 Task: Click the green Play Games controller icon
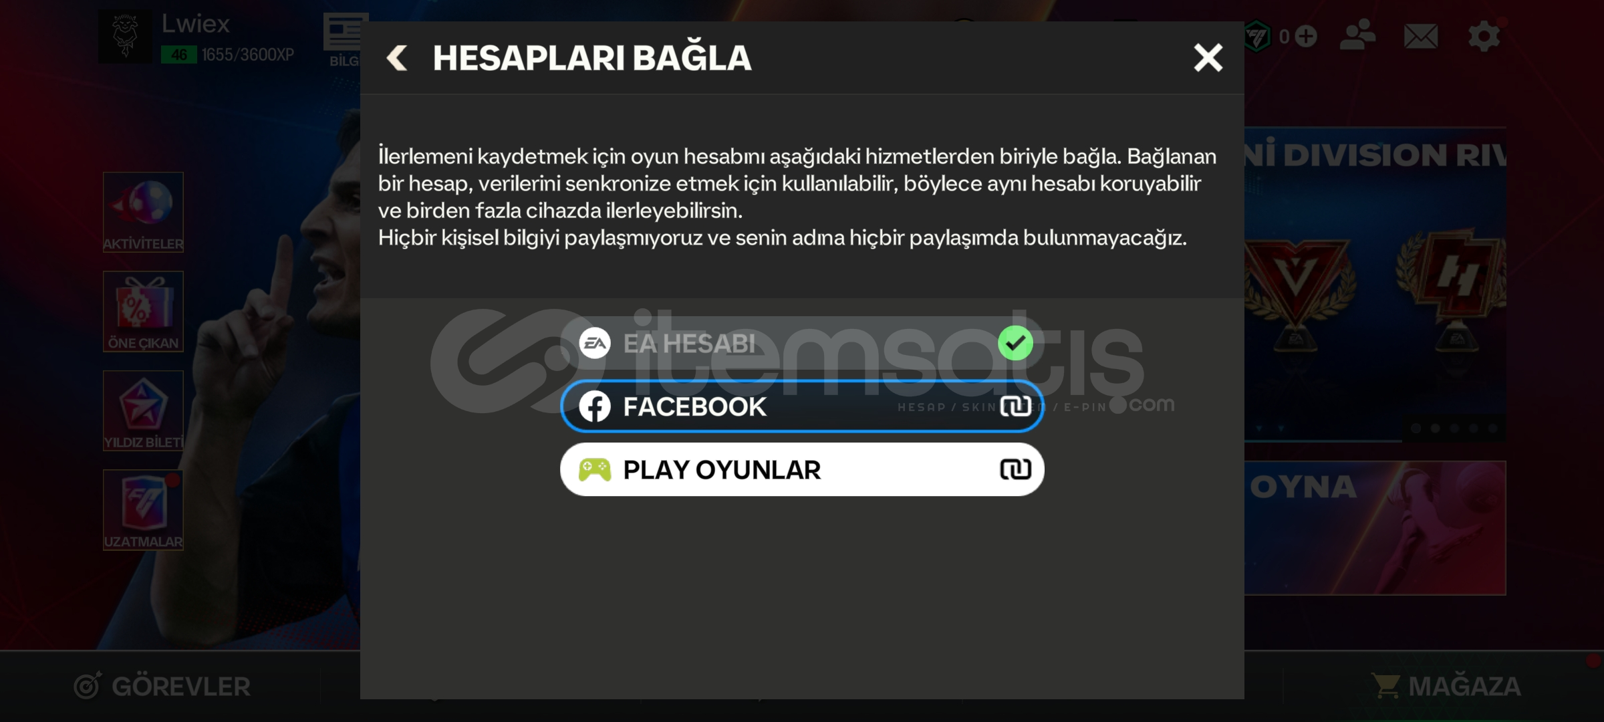point(595,470)
